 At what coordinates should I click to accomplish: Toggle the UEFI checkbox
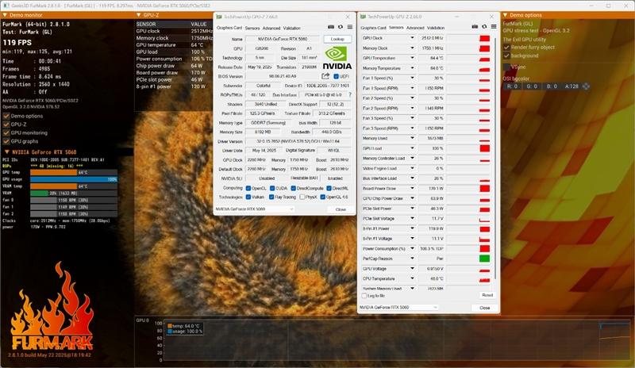(336, 76)
